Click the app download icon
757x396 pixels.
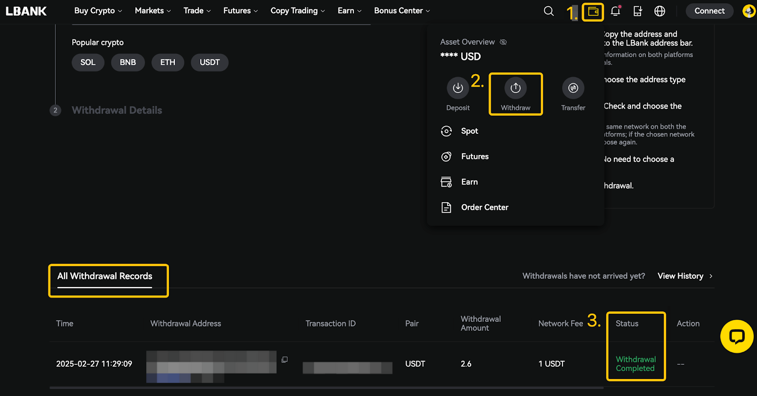click(x=638, y=11)
